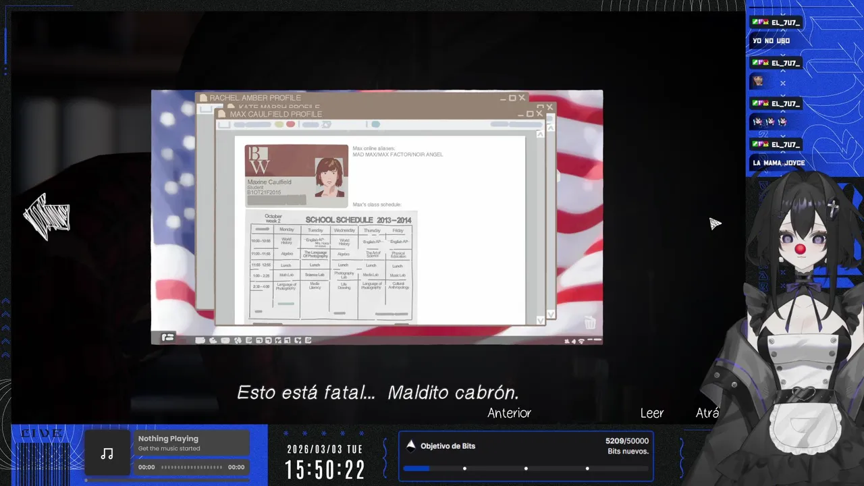Click the green dot in Max profile toolbar
864x486 pixels.
[x=279, y=124]
